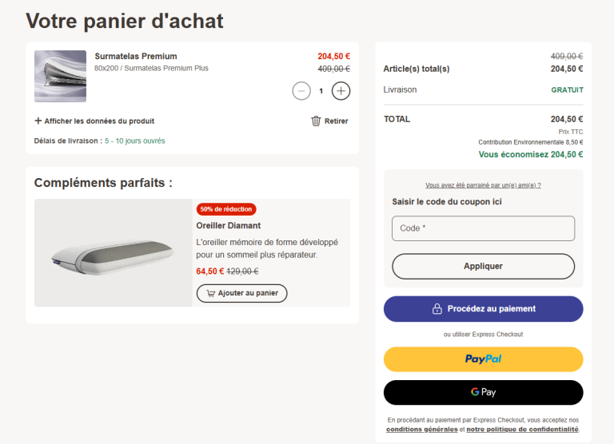Click the Oreiller Diamant product title

pyautogui.click(x=229, y=226)
